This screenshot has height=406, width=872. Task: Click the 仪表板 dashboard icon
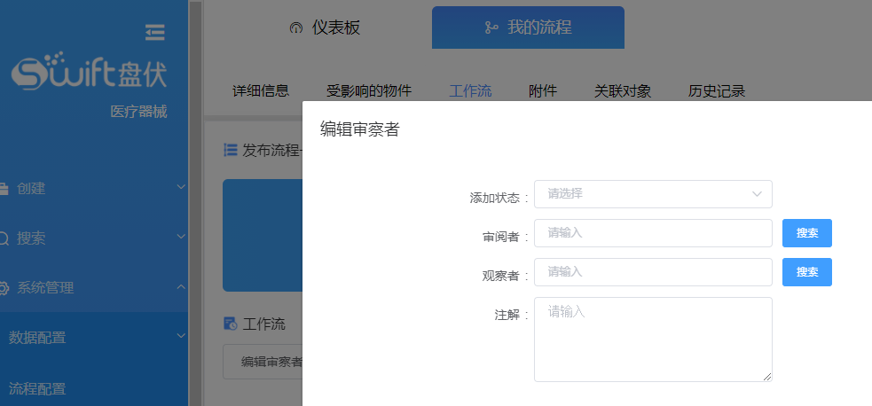pyautogui.click(x=296, y=28)
